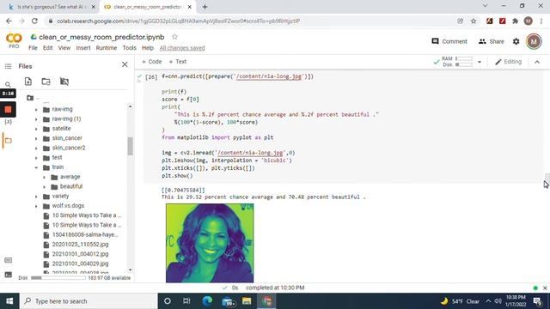This screenshot has height=309, width=550.
Task: Switch to the 'Is she's gorgeous' tab
Action: click(x=52, y=7)
